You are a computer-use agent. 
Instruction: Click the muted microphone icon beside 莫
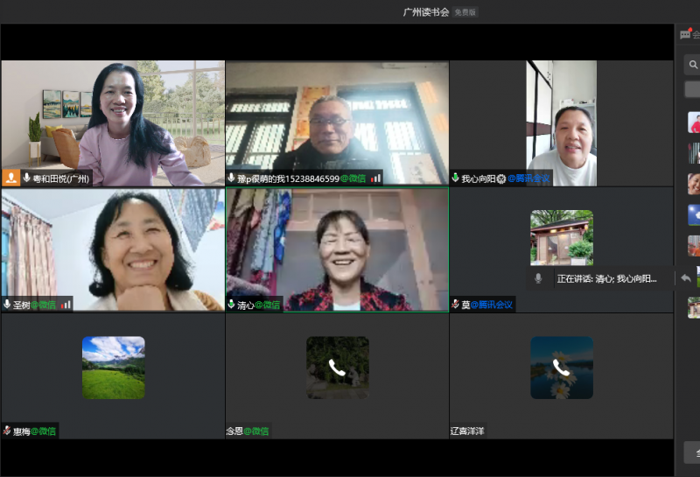click(x=456, y=305)
